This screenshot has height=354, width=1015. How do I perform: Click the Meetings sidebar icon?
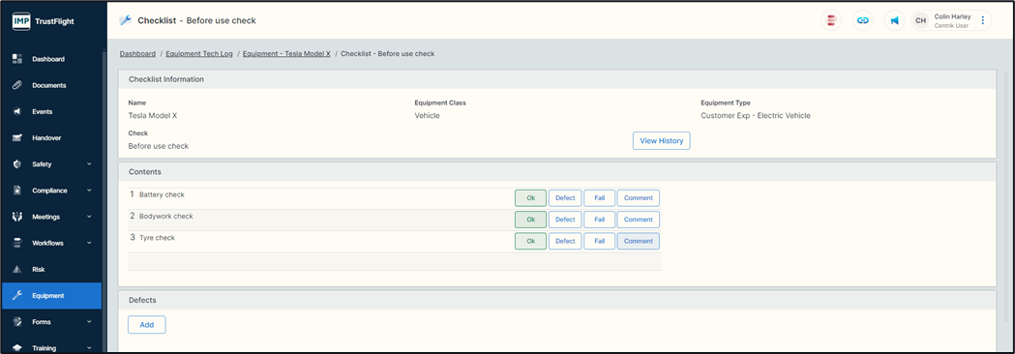click(17, 217)
